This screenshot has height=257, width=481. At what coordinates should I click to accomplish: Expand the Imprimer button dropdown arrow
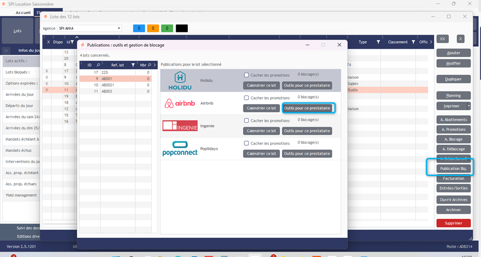coord(469,106)
